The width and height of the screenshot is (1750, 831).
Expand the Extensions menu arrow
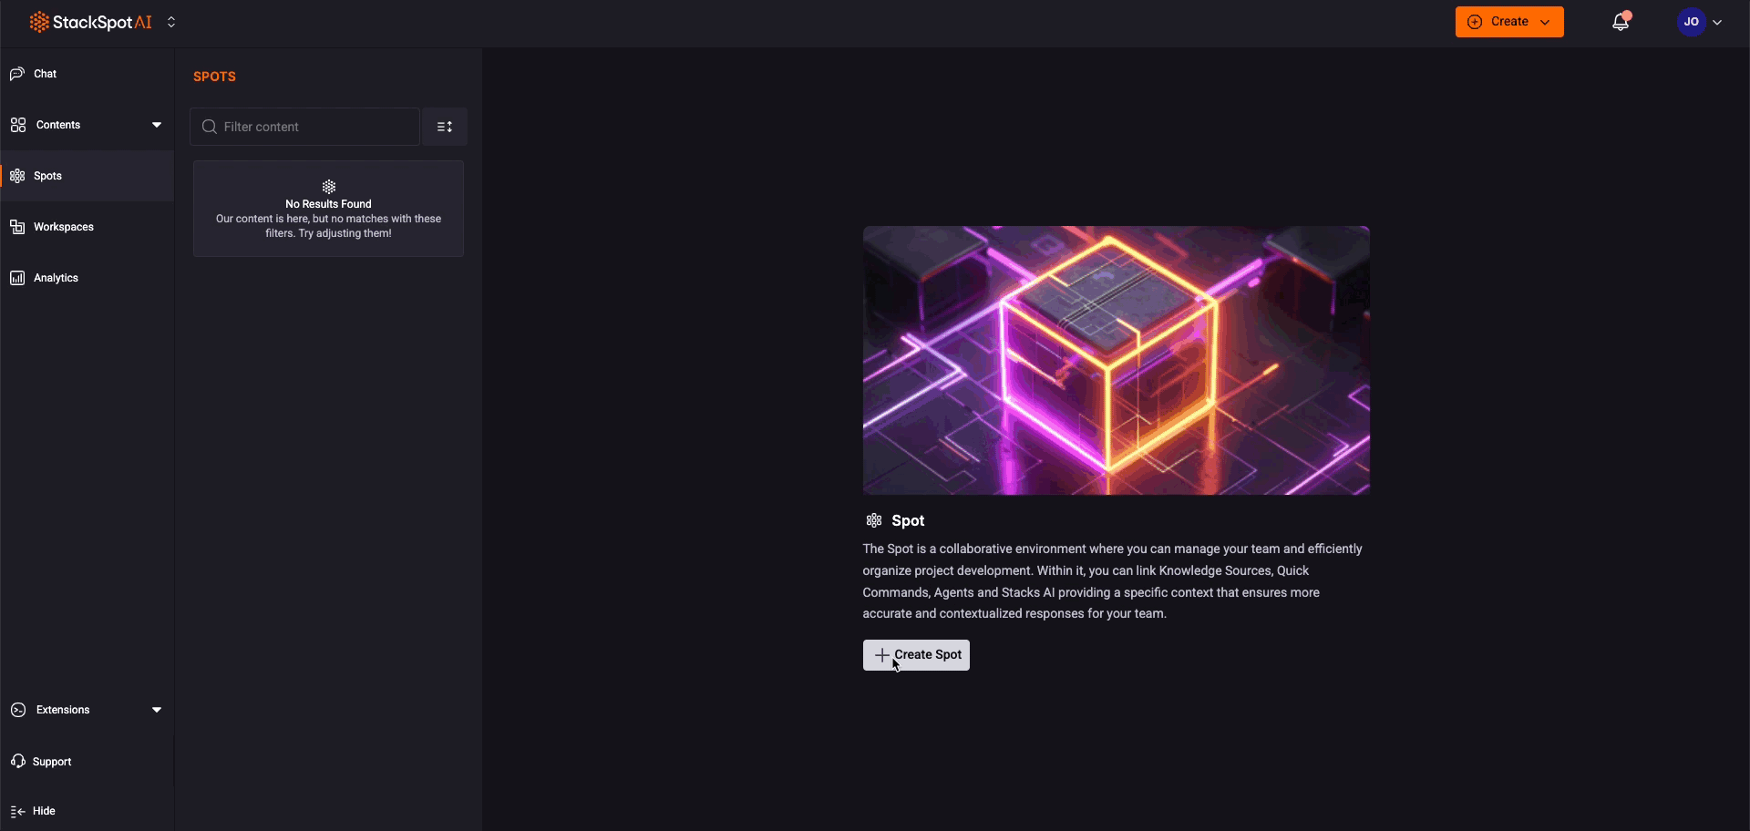coord(157,710)
